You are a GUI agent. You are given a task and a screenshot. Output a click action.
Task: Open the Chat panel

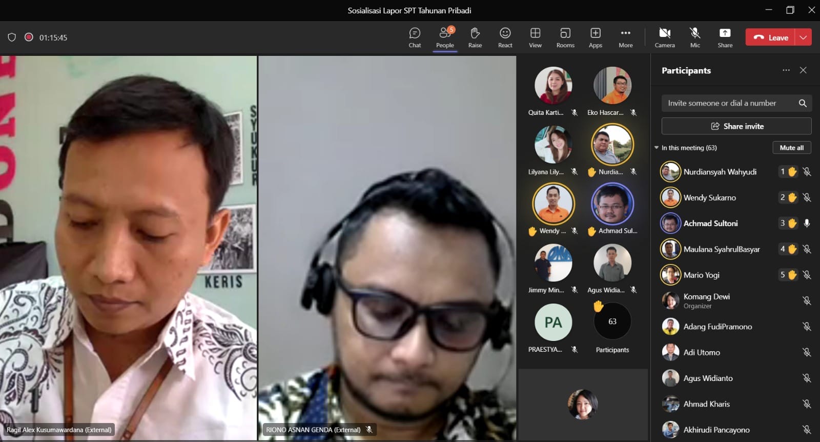point(415,37)
